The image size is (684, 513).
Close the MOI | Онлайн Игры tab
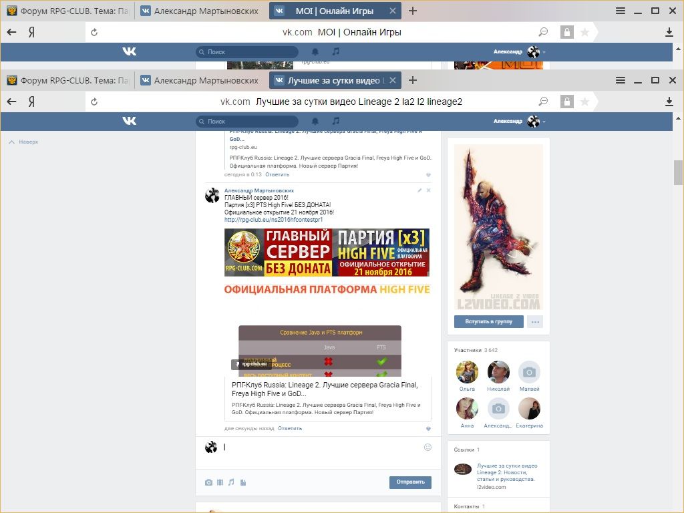(393, 11)
